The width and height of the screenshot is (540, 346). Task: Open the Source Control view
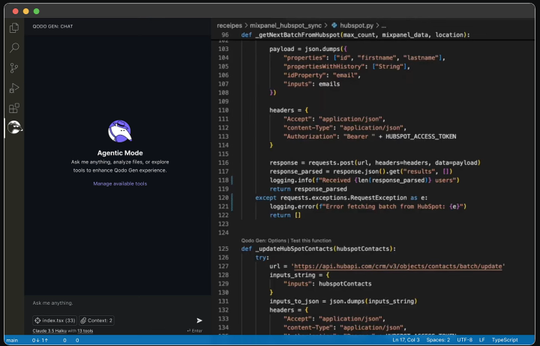(x=13, y=68)
